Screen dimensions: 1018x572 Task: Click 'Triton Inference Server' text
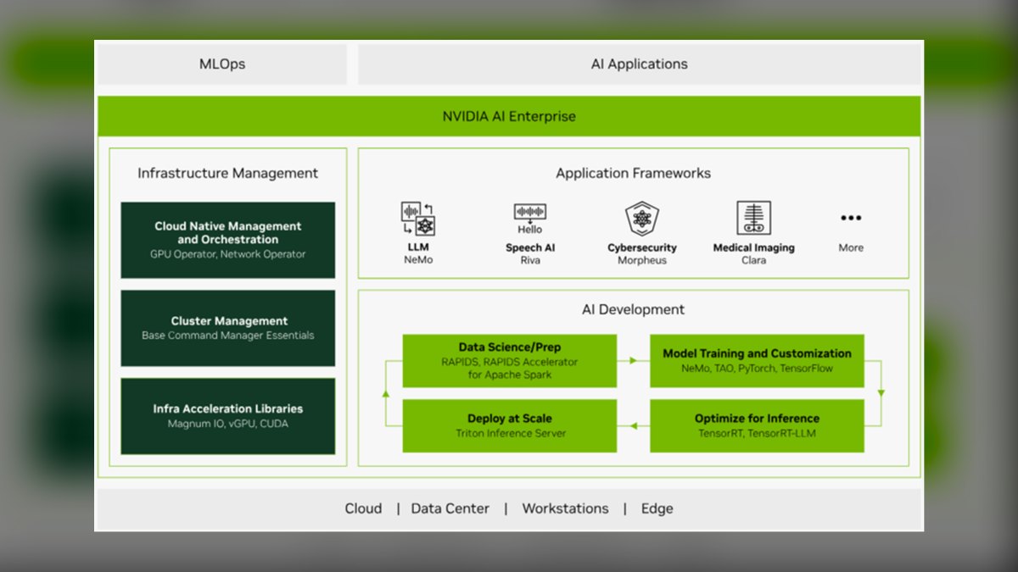click(510, 433)
